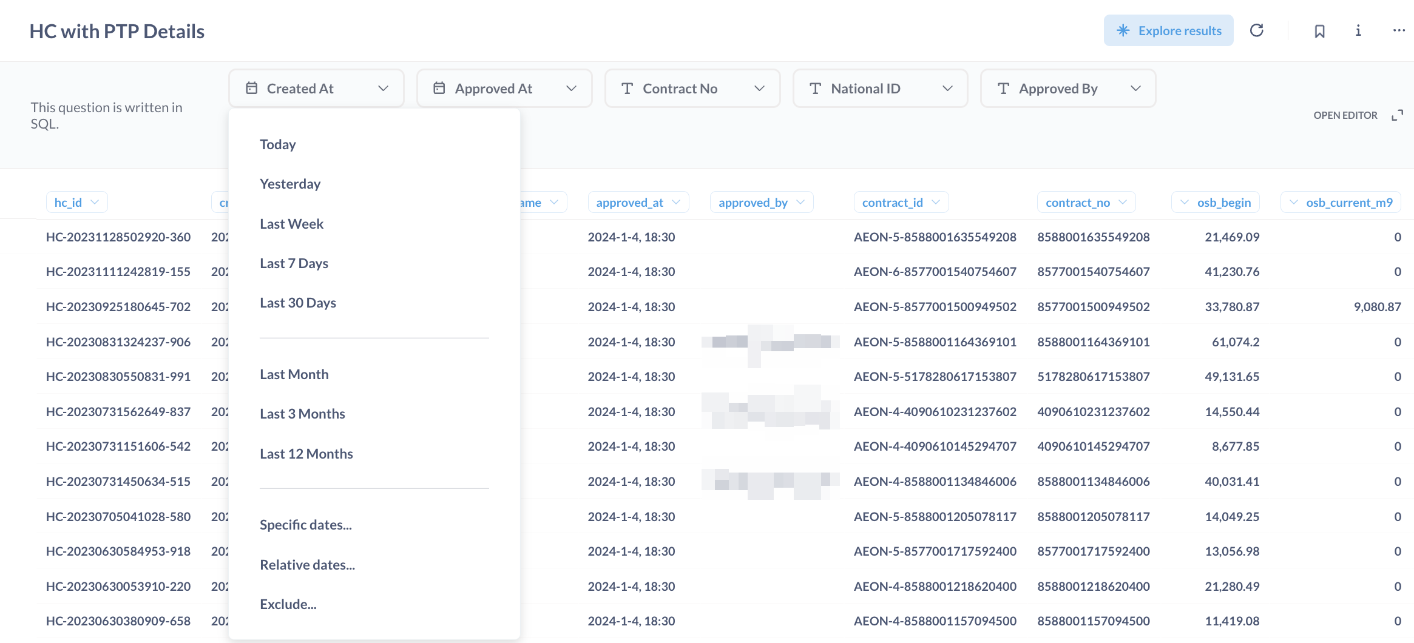Open the National ID filter dropdown
This screenshot has height=643, width=1414.
[881, 89]
